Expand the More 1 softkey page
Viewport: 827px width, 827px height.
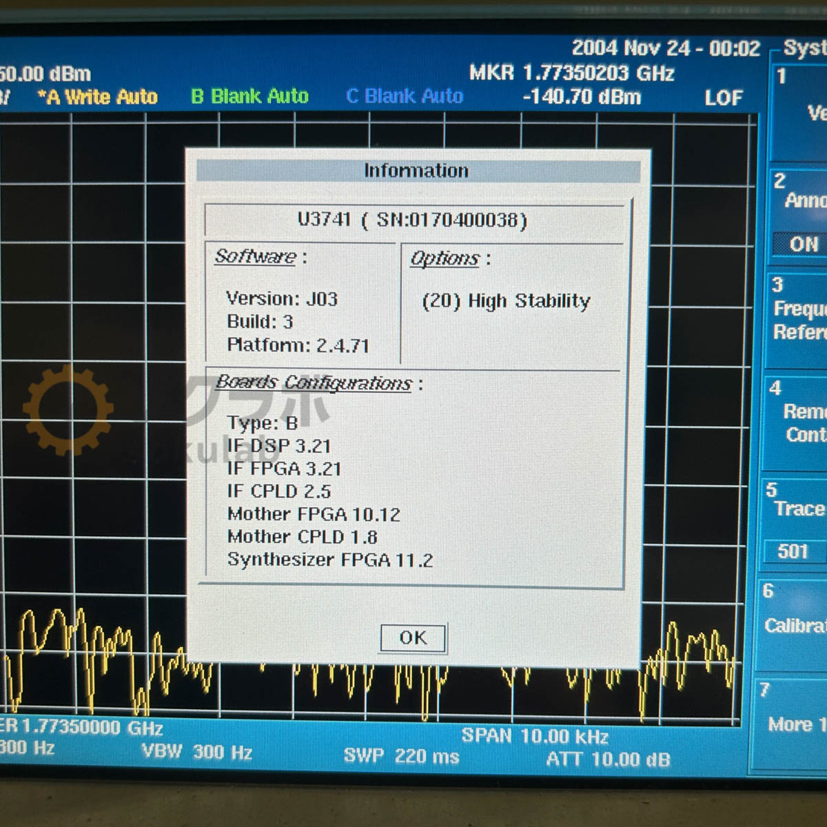pyautogui.click(x=796, y=724)
